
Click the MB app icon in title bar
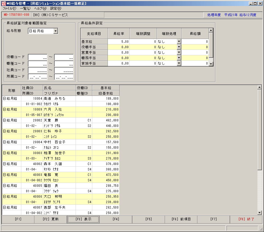click(4, 3)
